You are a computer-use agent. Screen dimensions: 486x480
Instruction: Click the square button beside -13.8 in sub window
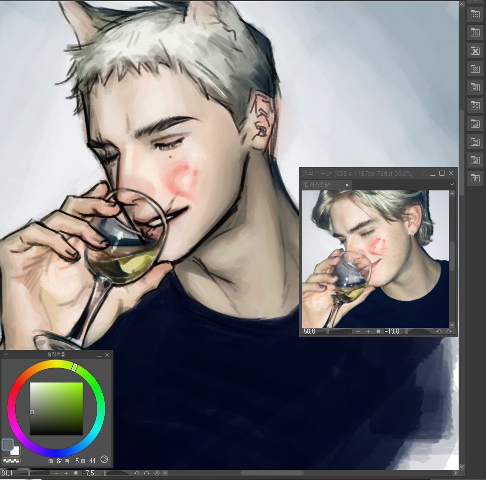pyautogui.click(x=378, y=332)
